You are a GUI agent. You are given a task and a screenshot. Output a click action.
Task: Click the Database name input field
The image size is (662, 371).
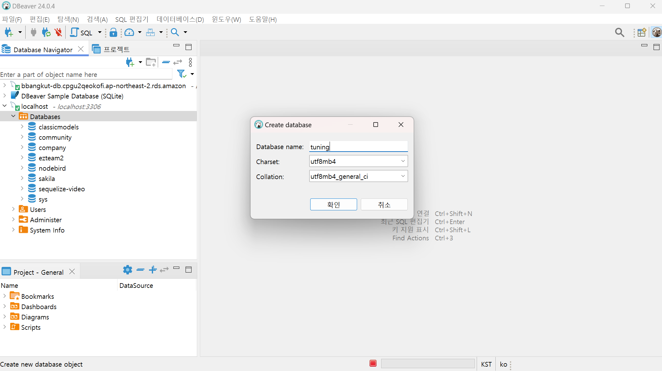tap(358, 147)
